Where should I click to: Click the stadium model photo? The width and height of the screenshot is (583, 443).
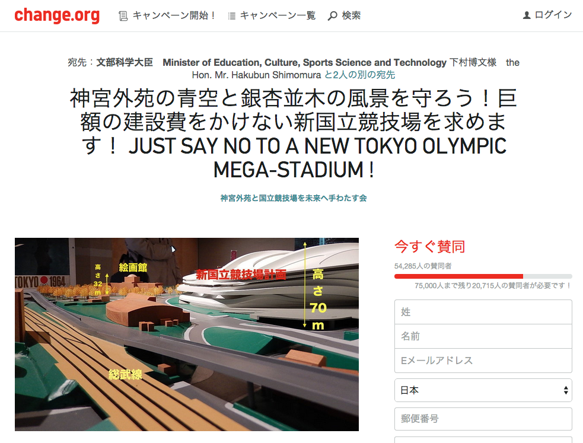(187, 334)
